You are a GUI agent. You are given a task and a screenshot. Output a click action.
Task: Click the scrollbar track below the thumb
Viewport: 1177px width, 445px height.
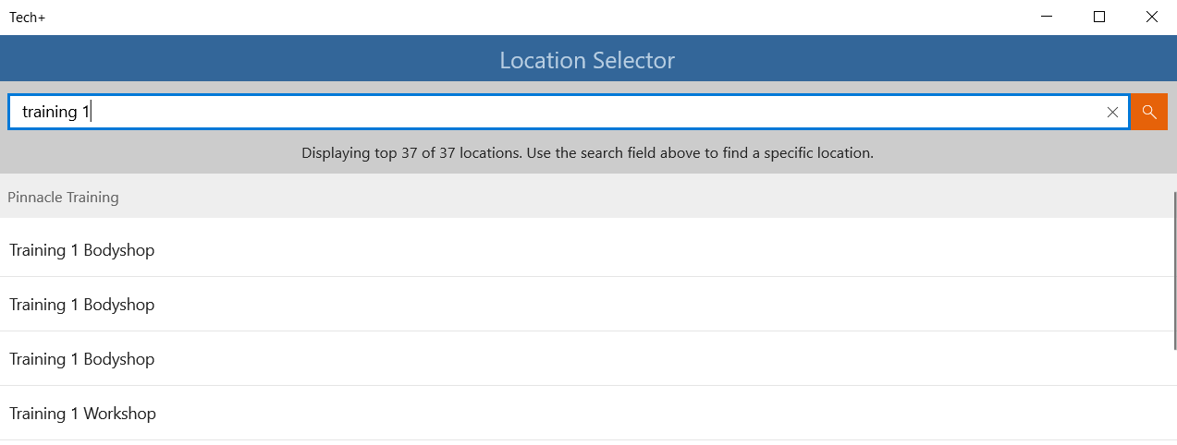click(x=1174, y=397)
